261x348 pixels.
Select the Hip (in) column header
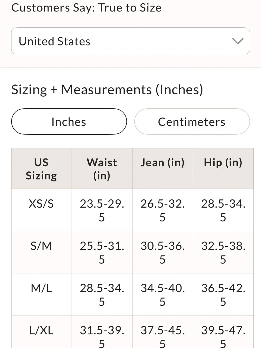(x=223, y=169)
